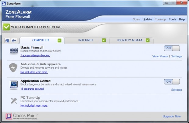The height and width of the screenshot is (123, 189).
Task: Click the Anti-virus biohazard shield icon
Action: click(13, 67)
